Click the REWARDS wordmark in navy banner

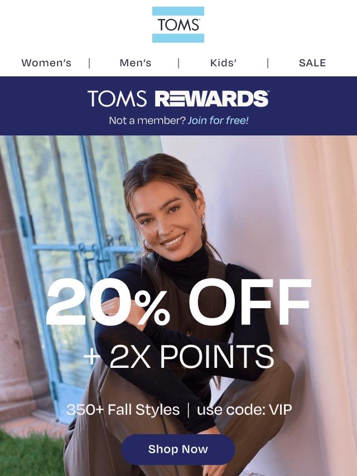pyautogui.click(x=212, y=99)
